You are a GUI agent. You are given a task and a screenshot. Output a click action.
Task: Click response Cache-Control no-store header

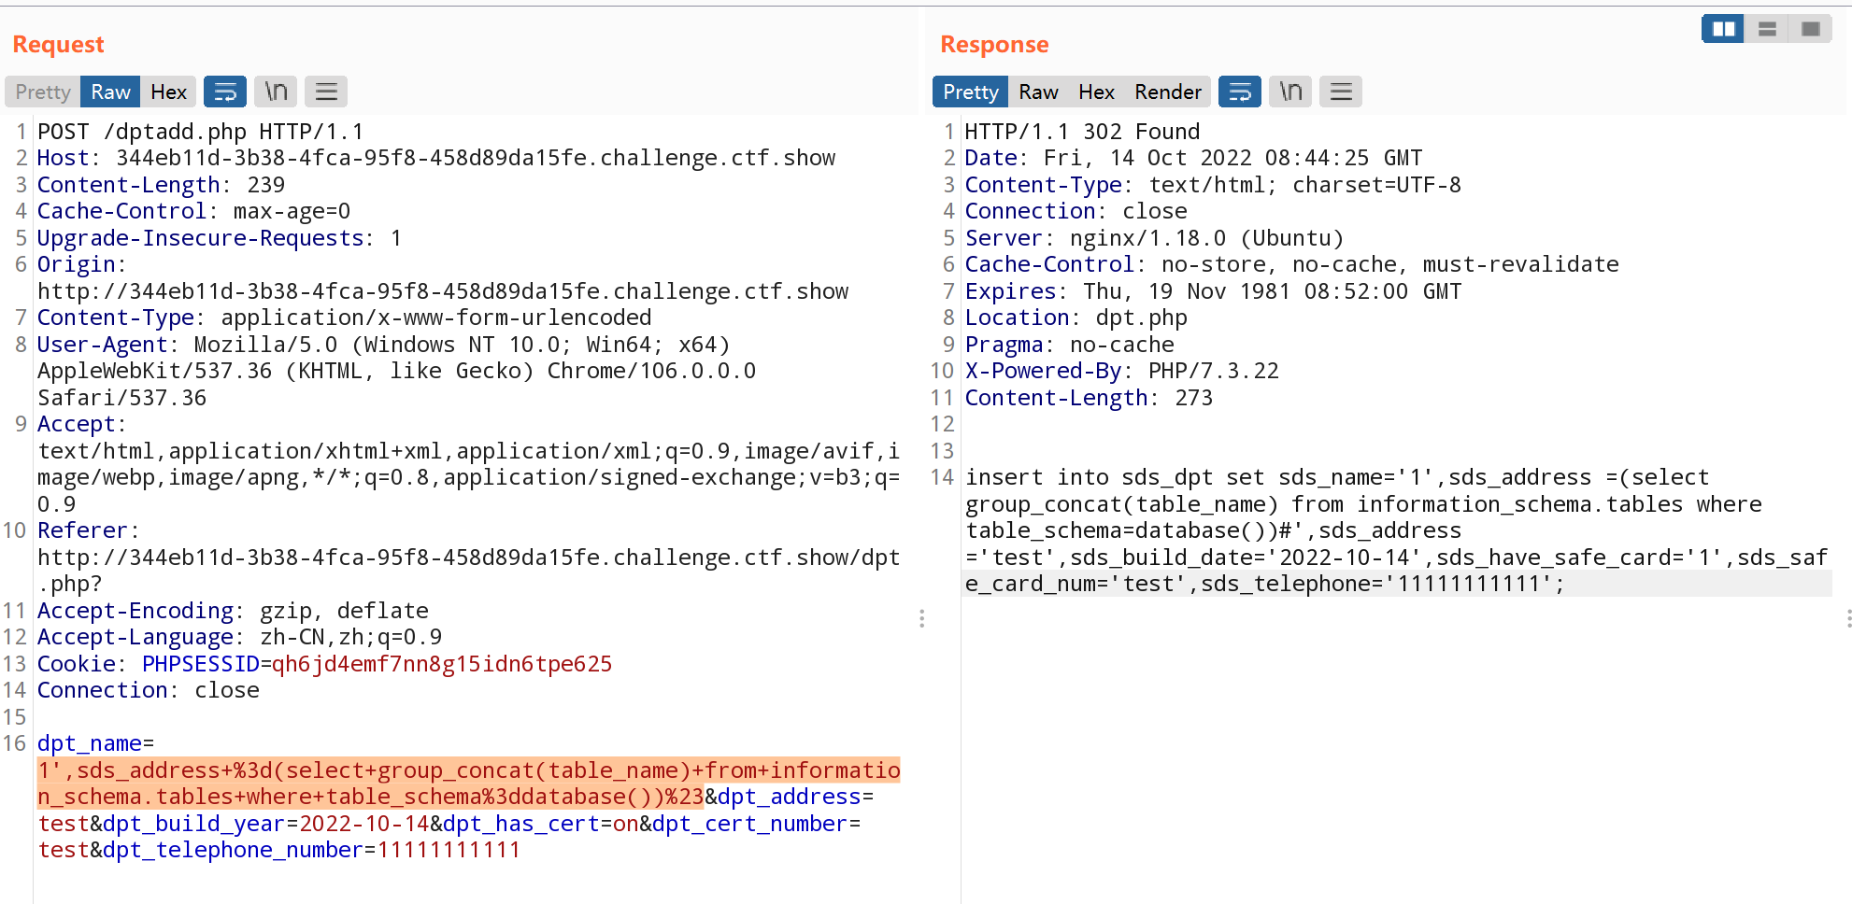click(x=1291, y=264)
